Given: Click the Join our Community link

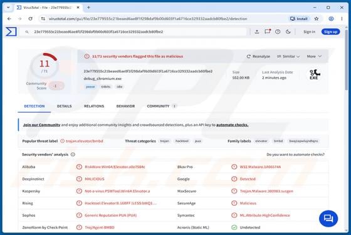Looking at the screenshot, I should 41,125.
